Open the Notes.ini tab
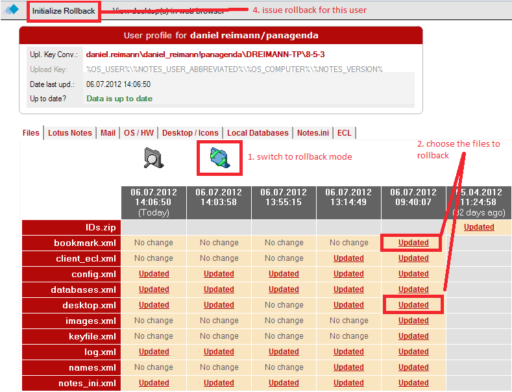Screen dimensions: 512x392 coord(313,133)
